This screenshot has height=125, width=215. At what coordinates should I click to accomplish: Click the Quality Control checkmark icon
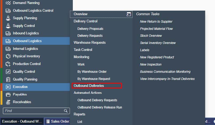click(8, 72)
